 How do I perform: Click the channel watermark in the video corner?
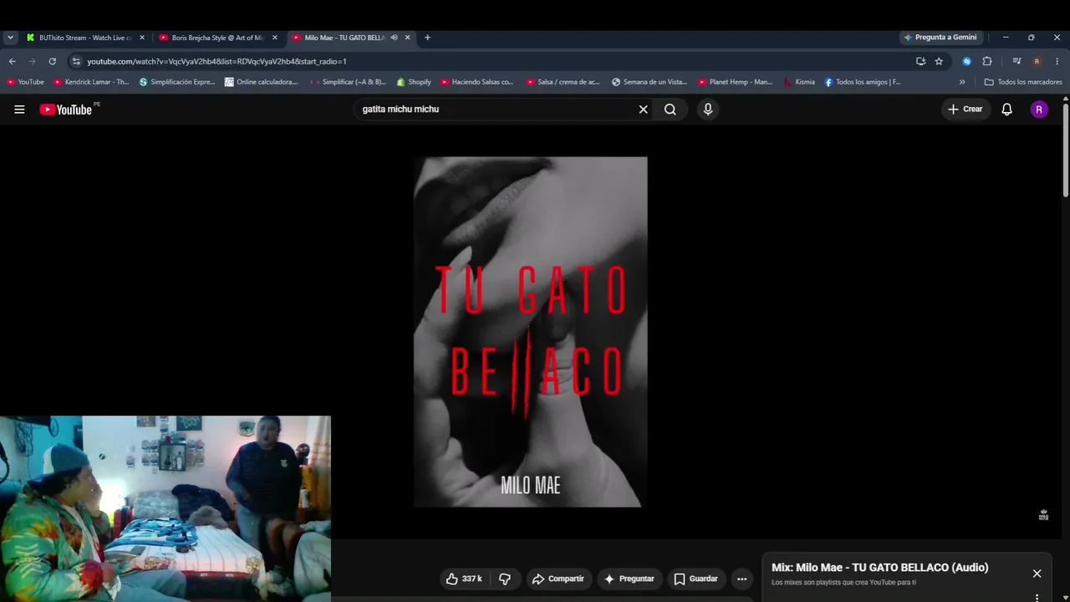pos(1043,515)
